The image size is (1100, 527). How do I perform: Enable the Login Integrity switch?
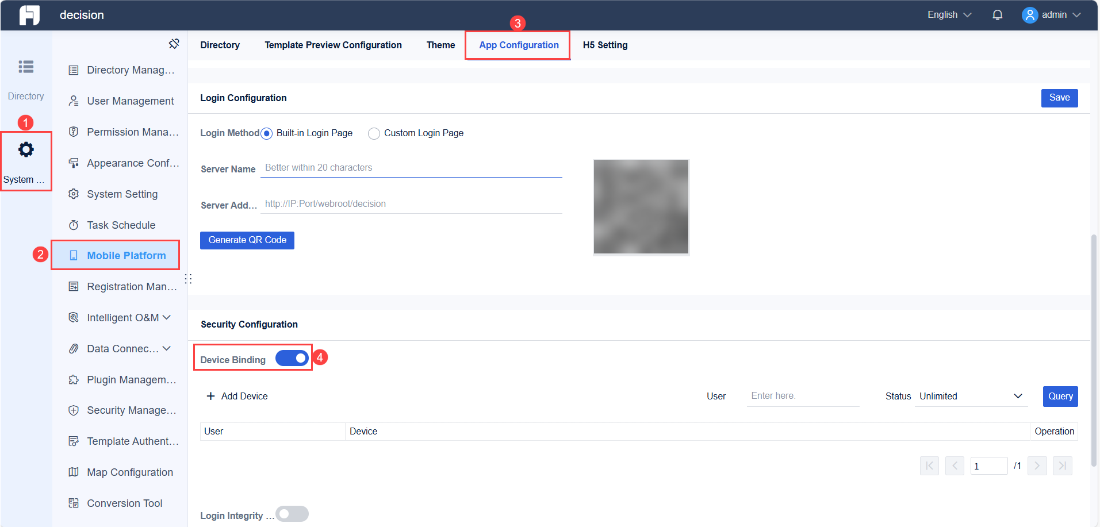[x=292, y=514]
